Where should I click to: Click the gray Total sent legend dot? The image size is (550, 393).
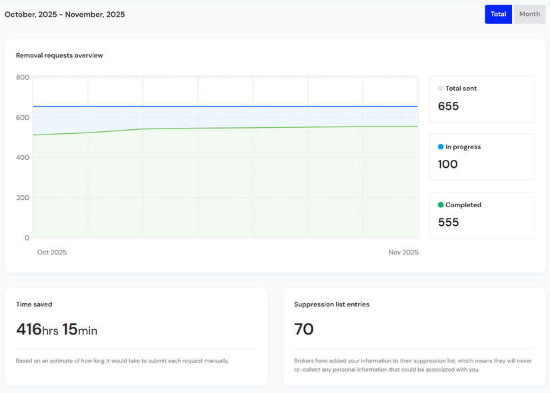pyautogui.click(x=441, y=89)
